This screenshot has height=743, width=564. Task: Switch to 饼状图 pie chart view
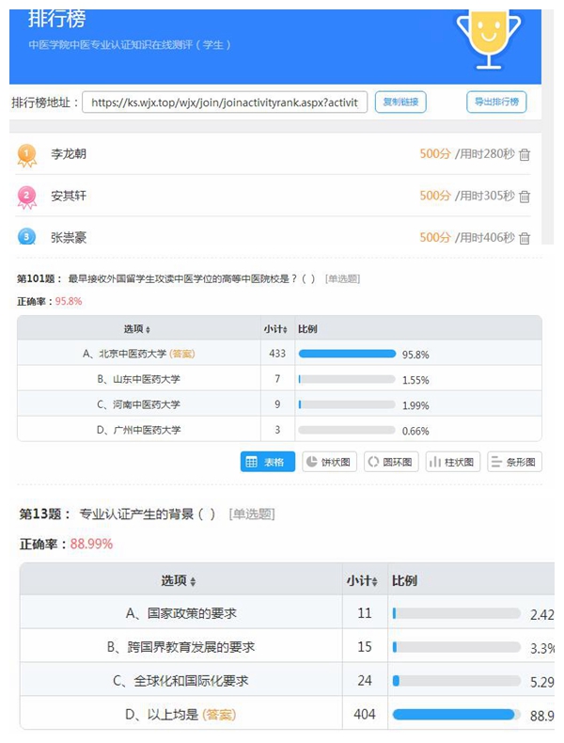pyautogui.click(x=329, y=462)
